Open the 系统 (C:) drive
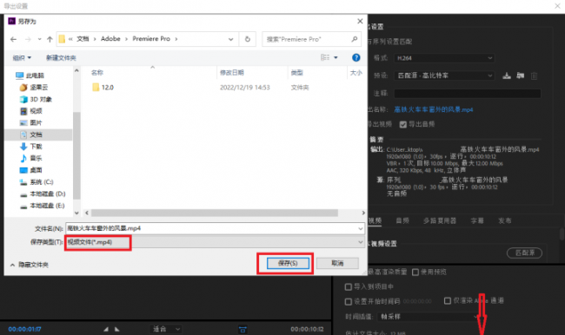The width and height of the screenshot is (565, 335). pyautogui.click(x=37, y=182)
